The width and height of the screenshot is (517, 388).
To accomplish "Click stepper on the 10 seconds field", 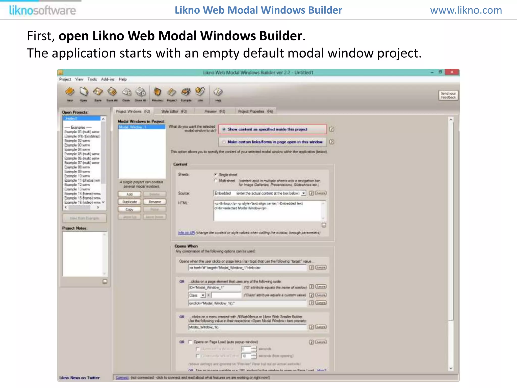I will 254,356.
